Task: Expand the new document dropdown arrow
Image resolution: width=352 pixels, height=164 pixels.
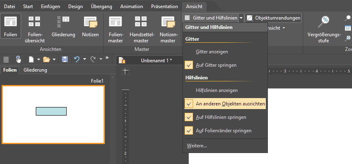Action: [38, 59]
